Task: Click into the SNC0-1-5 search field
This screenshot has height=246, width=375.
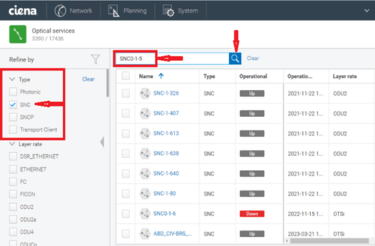Action: [x=171, y=58]
